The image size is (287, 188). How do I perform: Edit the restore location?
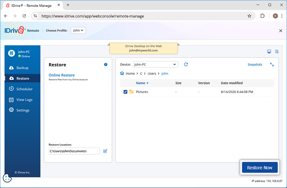coord(105,151)
